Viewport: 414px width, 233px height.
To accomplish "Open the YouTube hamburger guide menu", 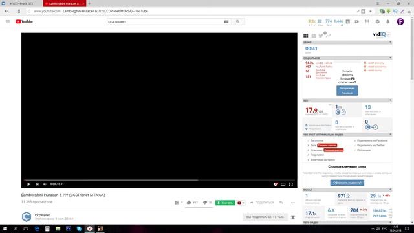I will pyautogui.click(x=8, y=21).
